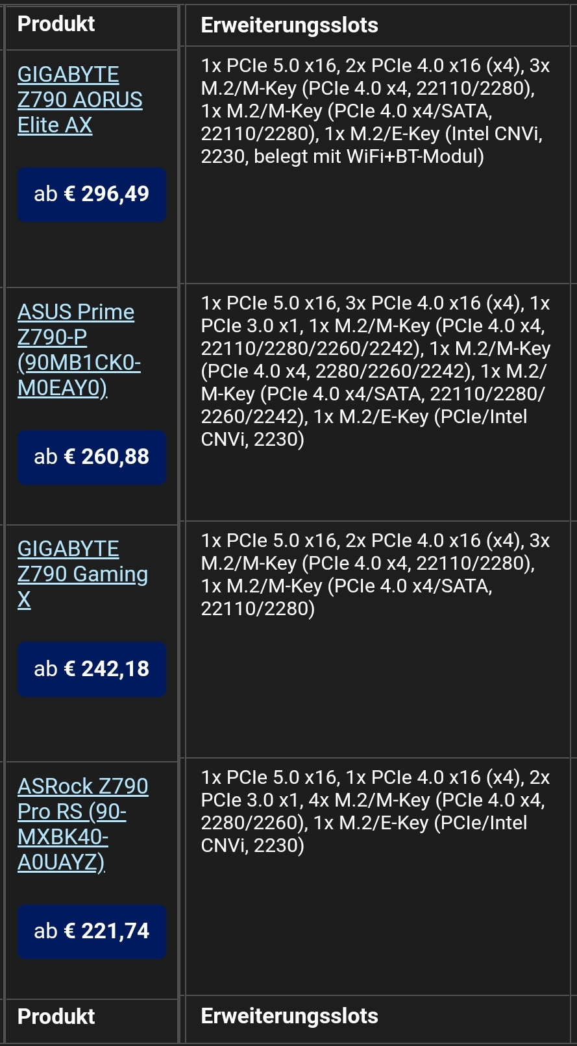Click the ab € 221,74 price button

92,931
